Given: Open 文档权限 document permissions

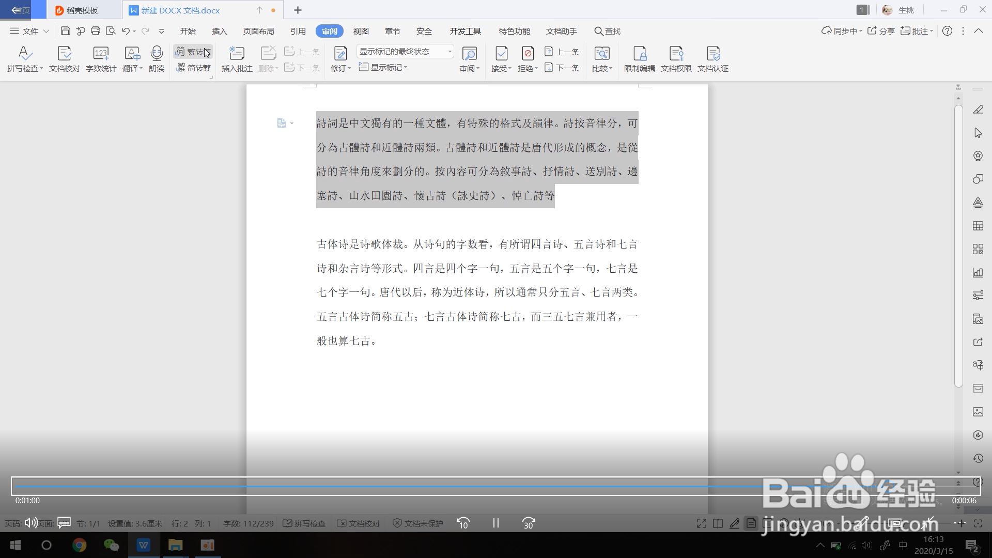Looking at the screenshot, I should [676, 59].
